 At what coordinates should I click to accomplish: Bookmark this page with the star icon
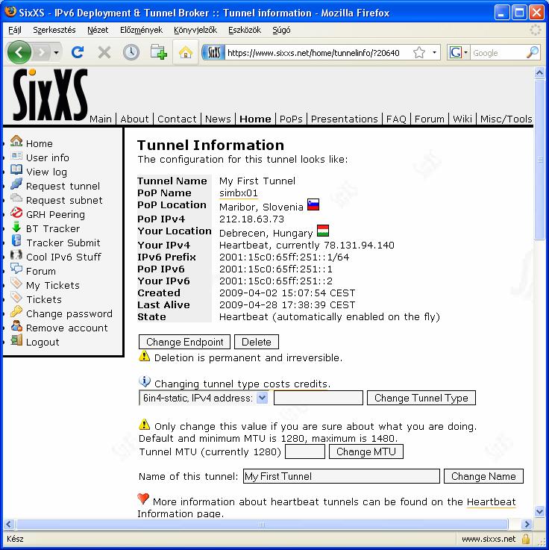pyautogui.click(x=419, y=53)
